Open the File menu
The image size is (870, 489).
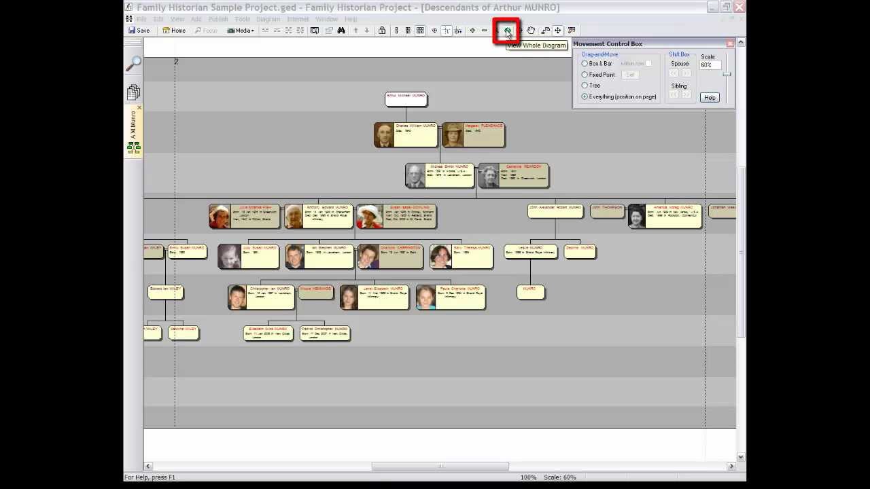pyautogui.click(x=141, y=19)
